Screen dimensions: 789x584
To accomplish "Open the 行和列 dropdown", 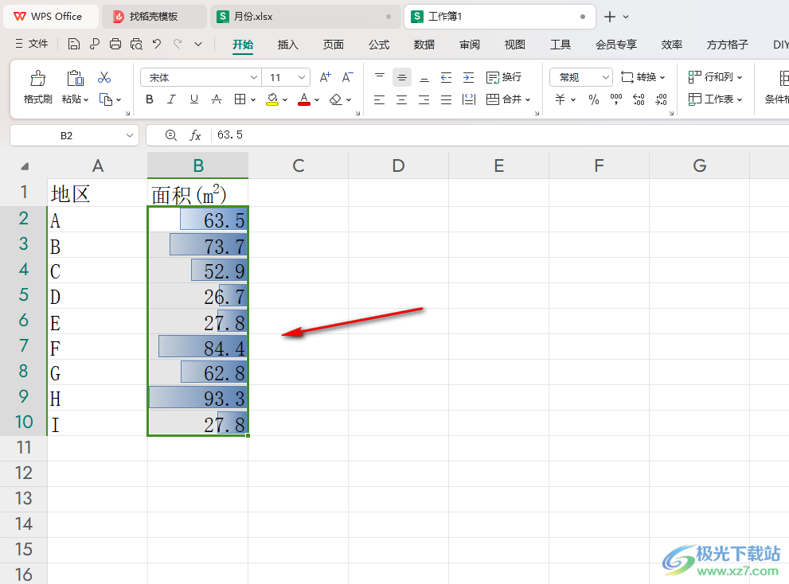I will pos(715,77).
